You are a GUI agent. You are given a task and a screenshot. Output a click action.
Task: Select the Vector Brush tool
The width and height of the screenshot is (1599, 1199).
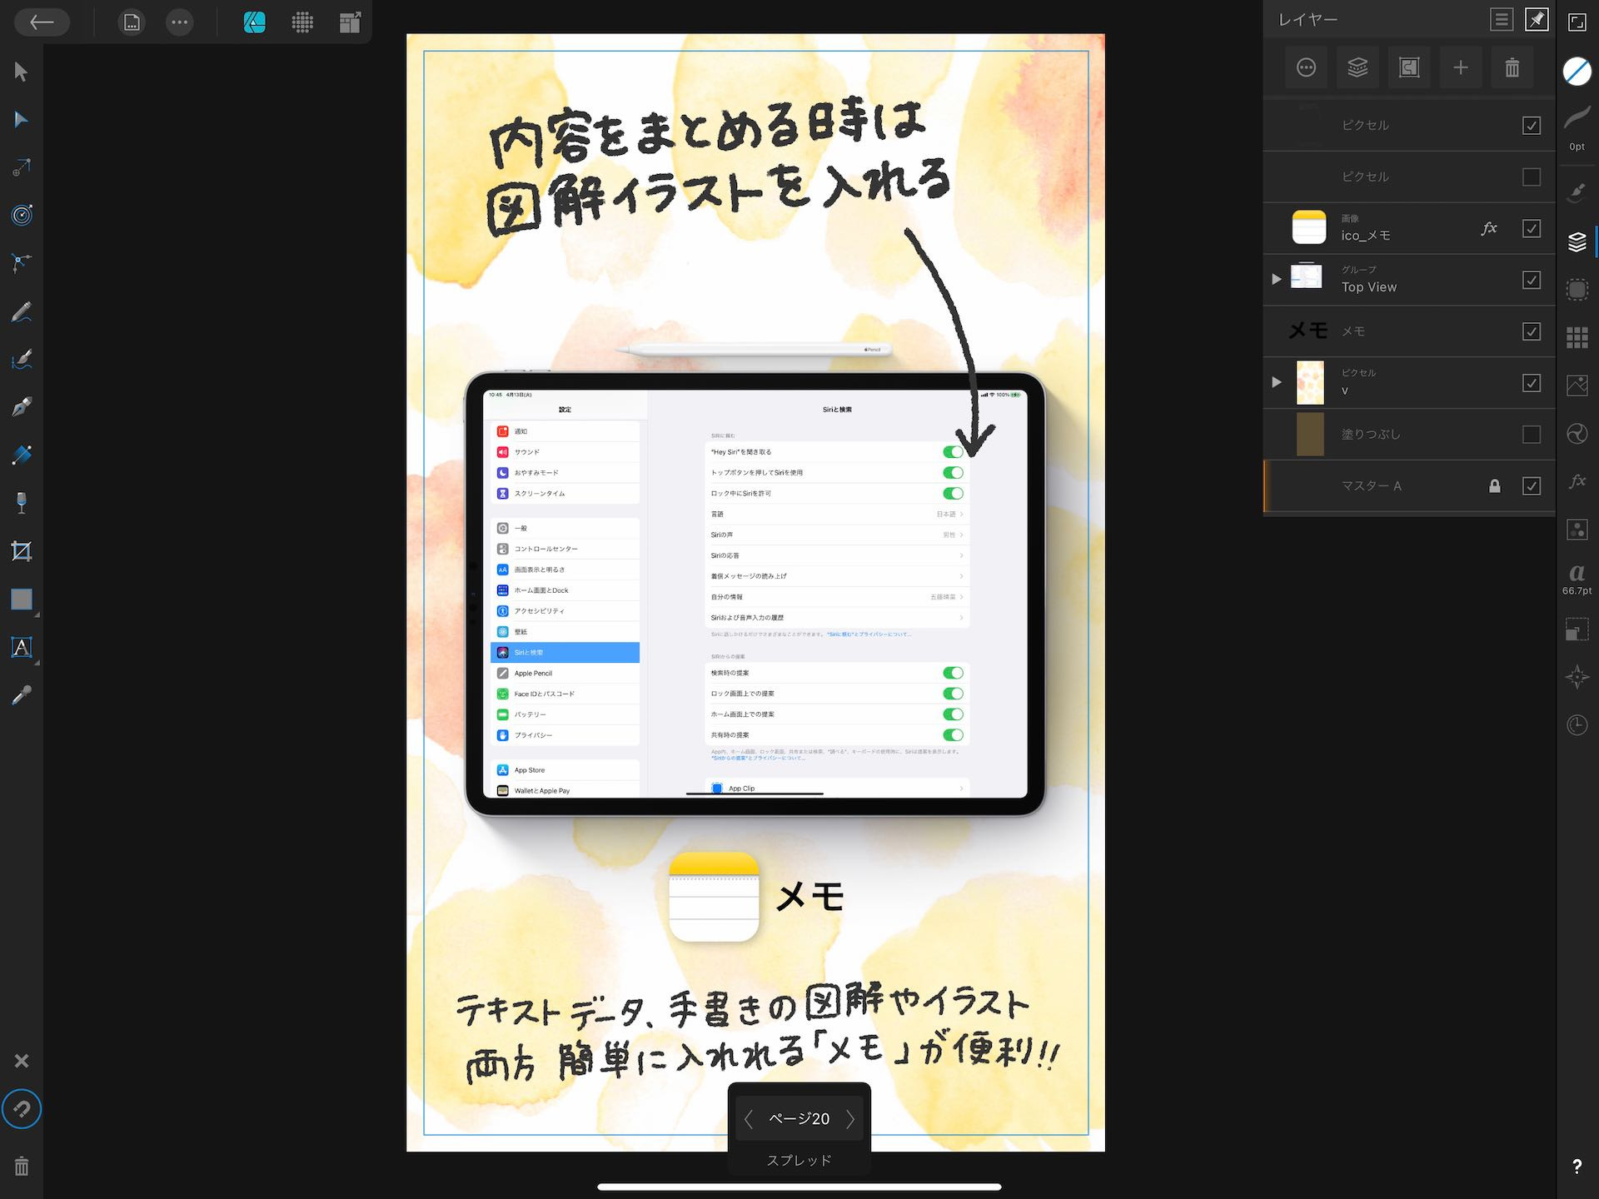22,360
